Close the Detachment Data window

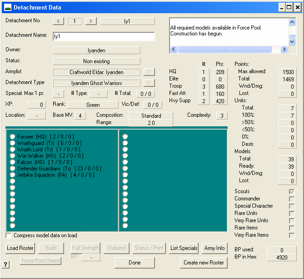pyautogui.click(x=297, y=8)
